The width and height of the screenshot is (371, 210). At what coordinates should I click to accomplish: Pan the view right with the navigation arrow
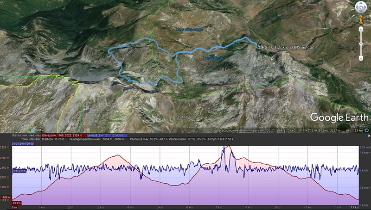(365, 7)
